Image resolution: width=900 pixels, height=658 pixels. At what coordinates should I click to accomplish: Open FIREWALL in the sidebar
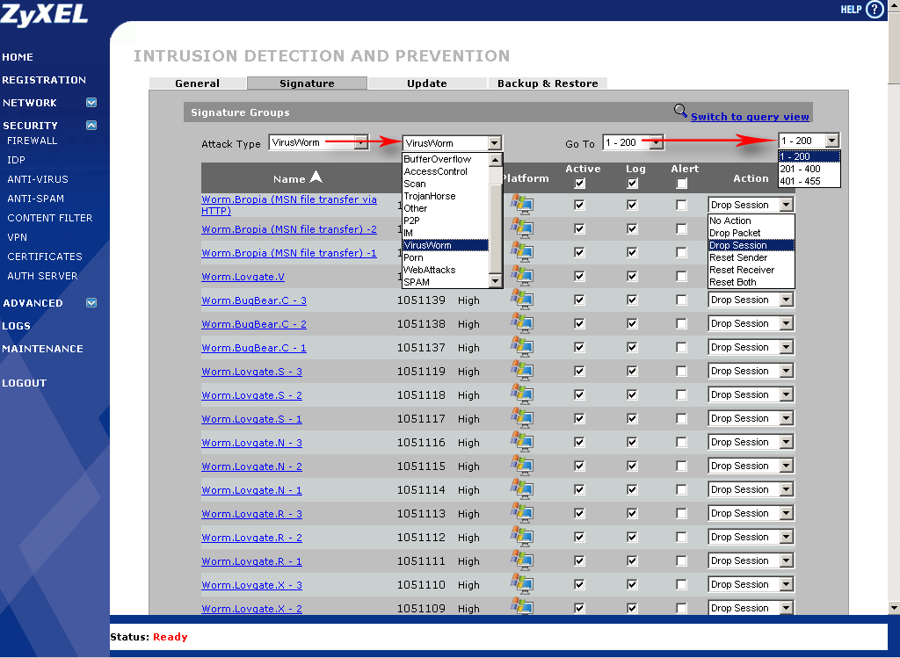pyautogui.click(x=33, y=141)
